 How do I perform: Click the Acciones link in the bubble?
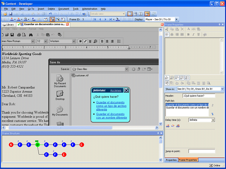[x=115, y=90]
